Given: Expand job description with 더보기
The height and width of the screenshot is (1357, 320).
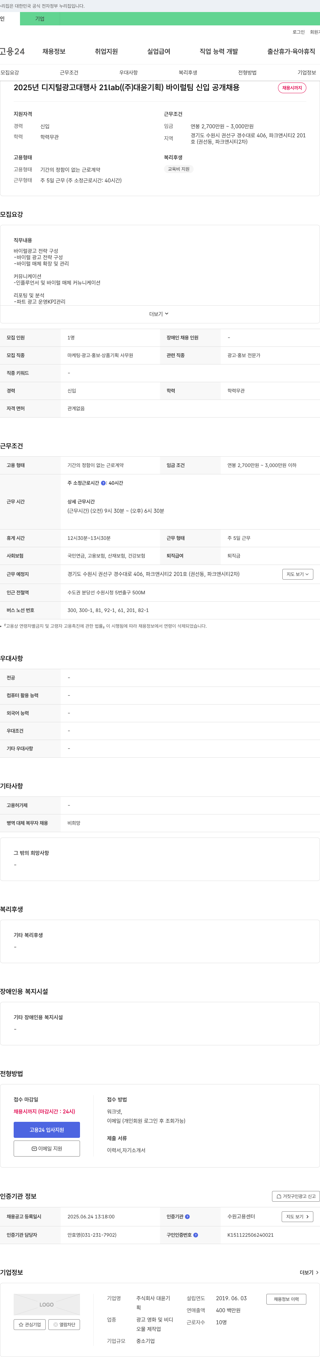Looking at the screenshot, I should (159, 314).
